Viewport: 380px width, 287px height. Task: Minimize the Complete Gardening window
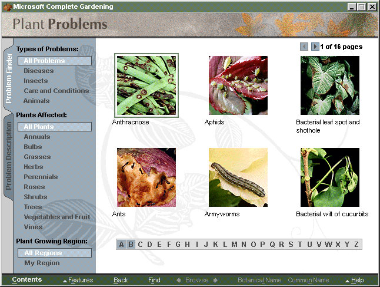(x=352, y=7)
